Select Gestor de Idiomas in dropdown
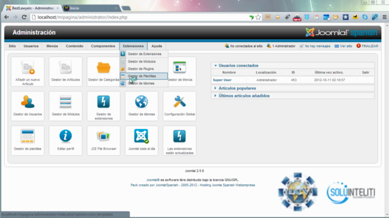This screenshot has height=218, width=389. (x=144, y=84)
